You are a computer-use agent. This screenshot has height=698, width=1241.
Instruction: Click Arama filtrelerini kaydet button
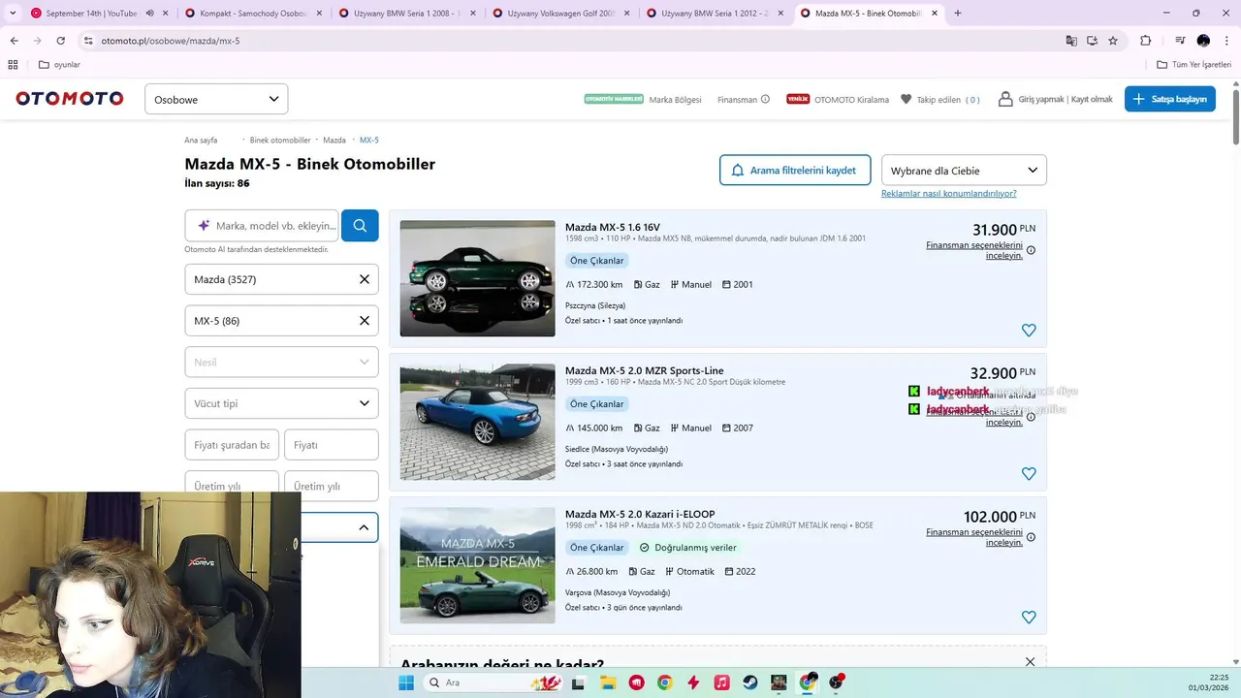tap(795, 170)
